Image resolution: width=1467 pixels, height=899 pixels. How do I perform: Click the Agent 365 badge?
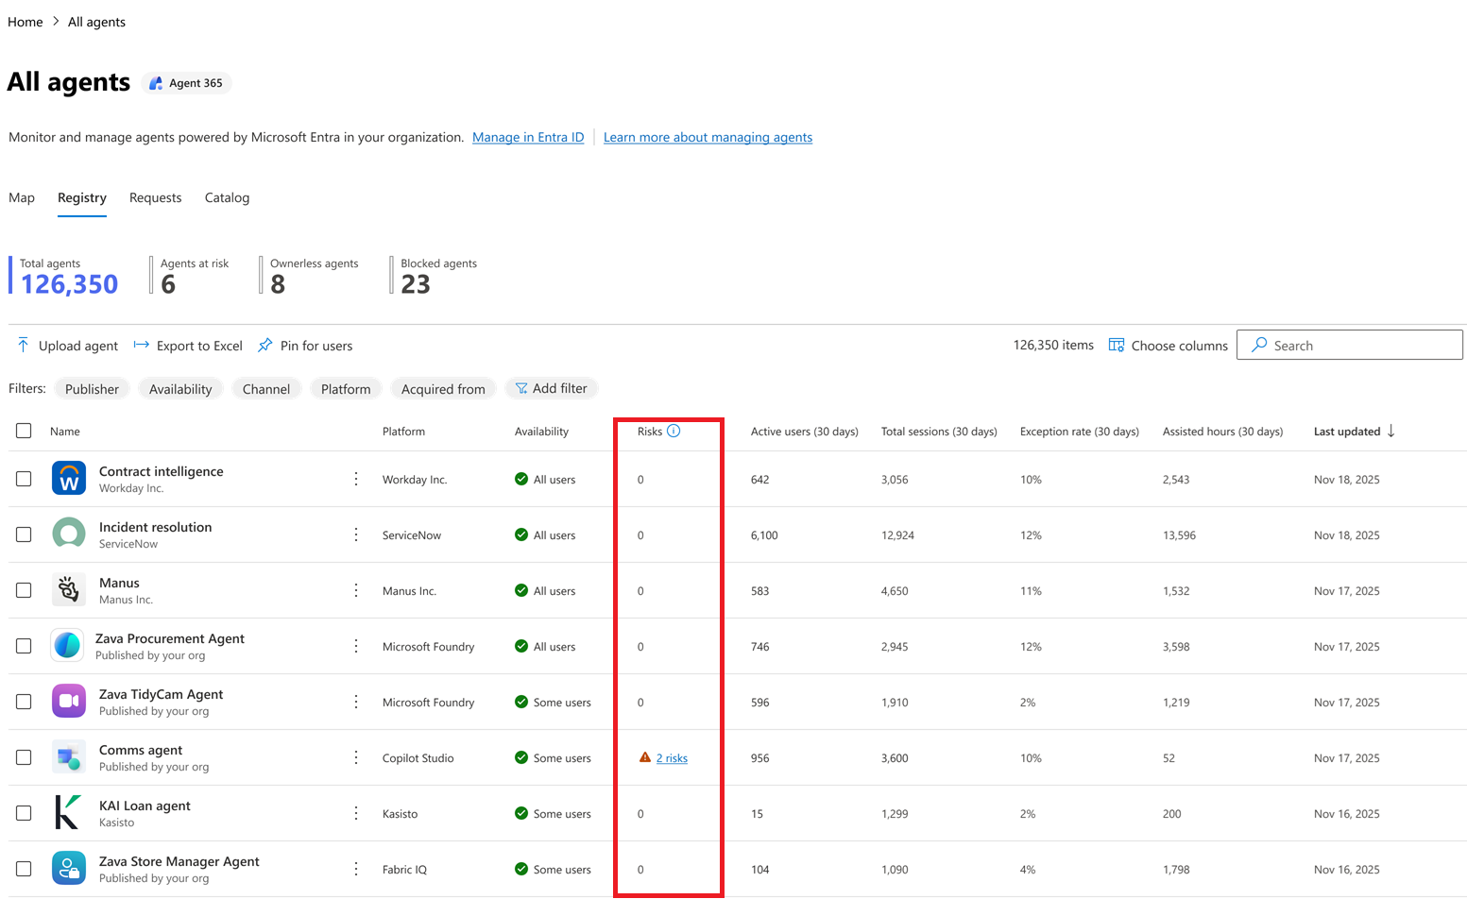tap(187, 83)
